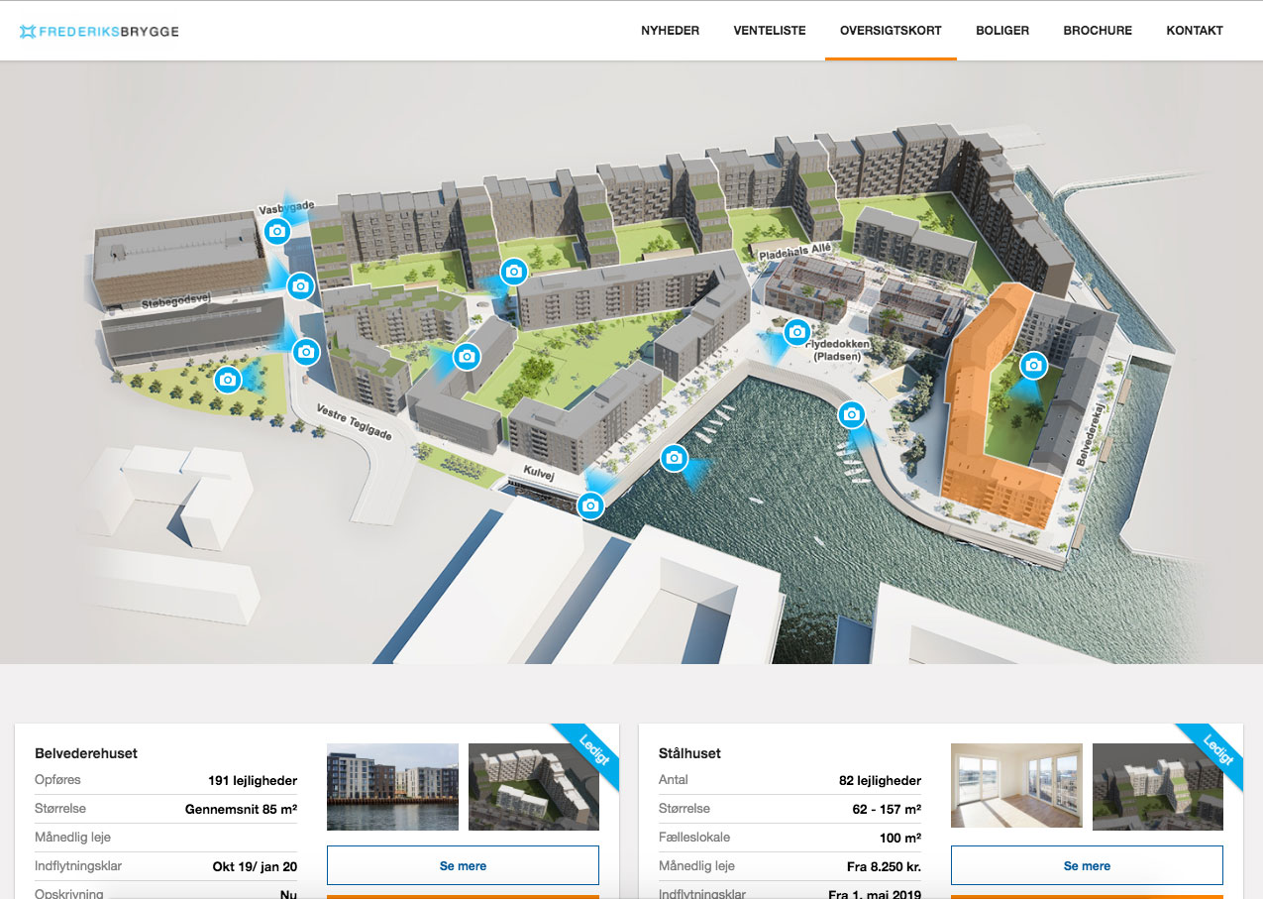The height and width of the screenshot is (899, 1263).
Task: Click the Ledigt ribbon on Belvederehuset card
Action: click(589, 754)
